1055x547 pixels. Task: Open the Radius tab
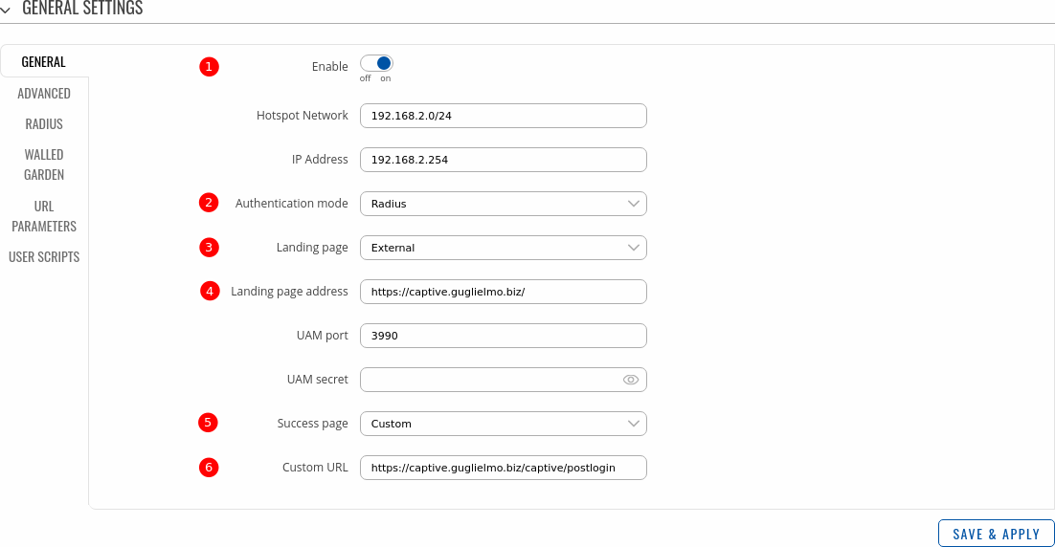44,124
